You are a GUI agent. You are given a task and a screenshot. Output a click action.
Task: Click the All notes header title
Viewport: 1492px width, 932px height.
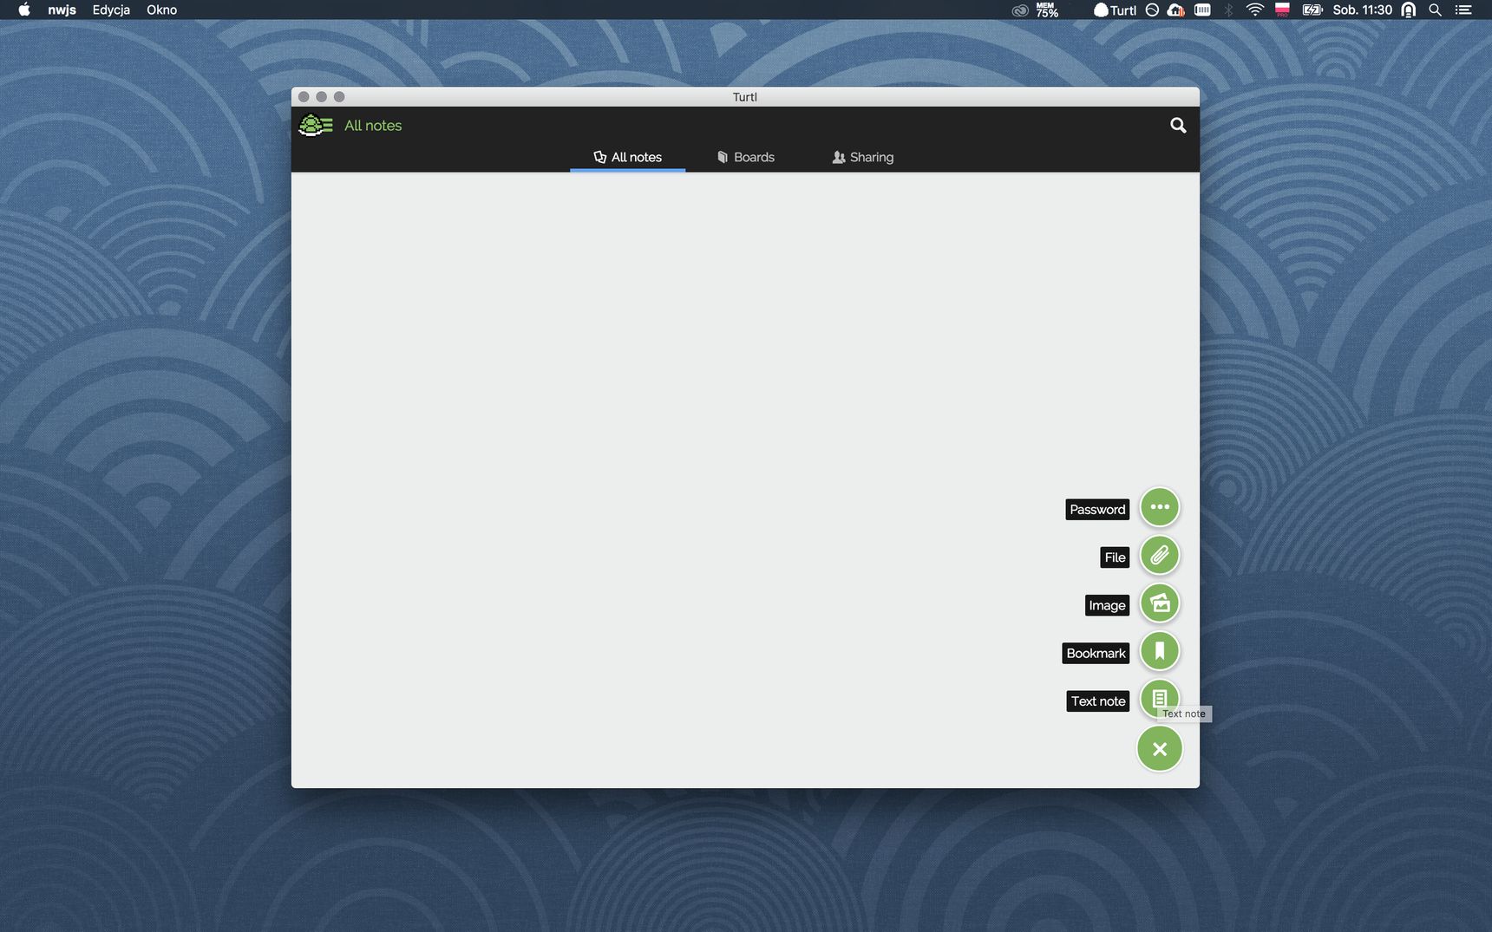[x=373, y=126]
